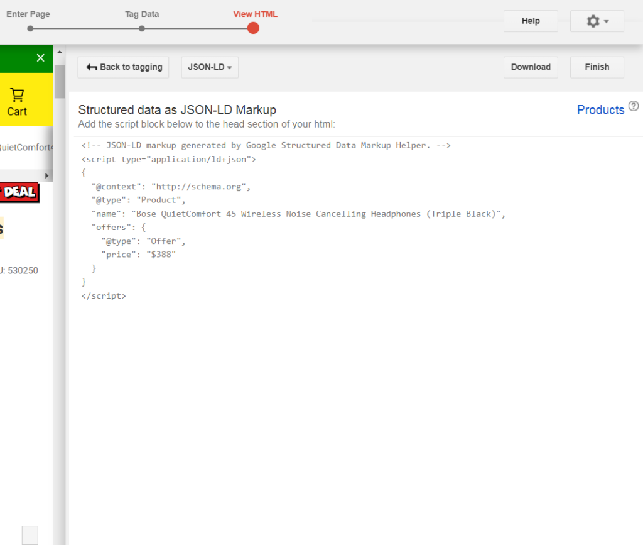The height and width of the screenshot is (545, 643).
Task: Go to the Enter Page step
Action: click(28, 14)
